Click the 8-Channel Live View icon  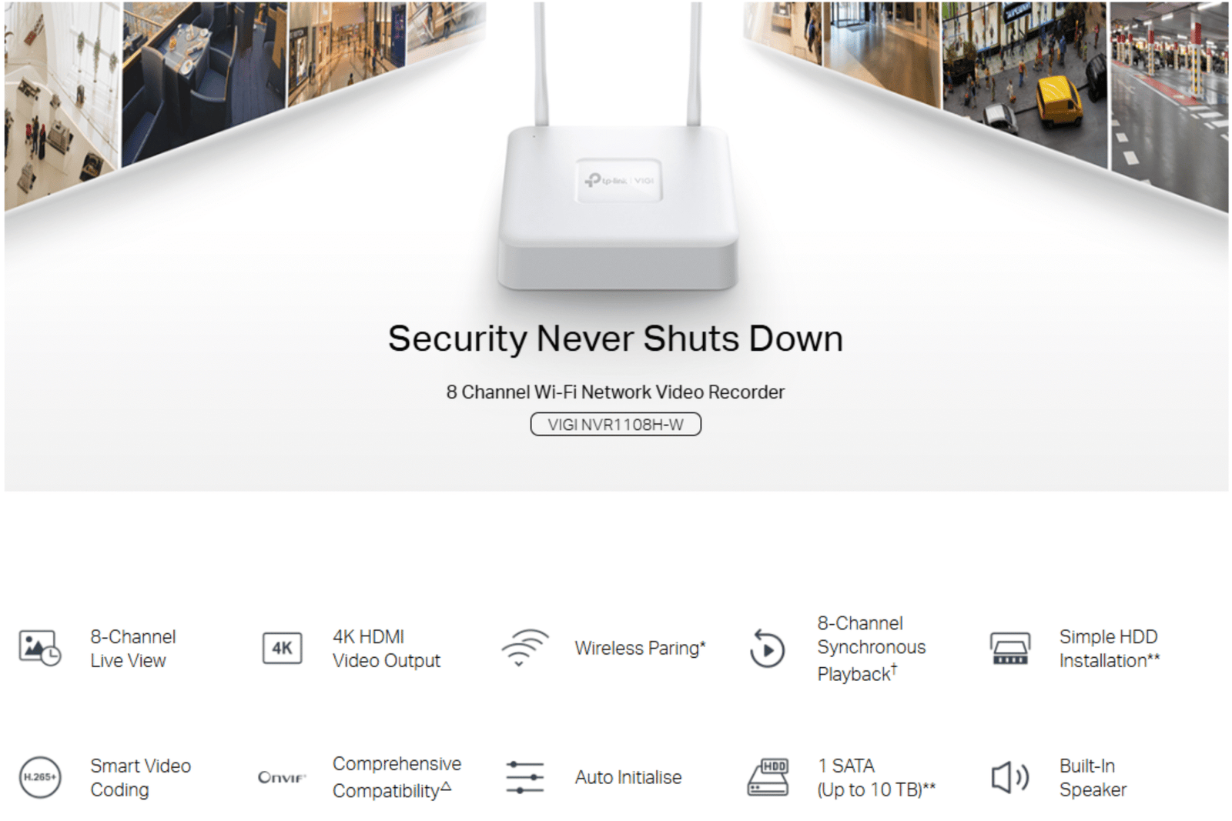click(x=40, y=648)
